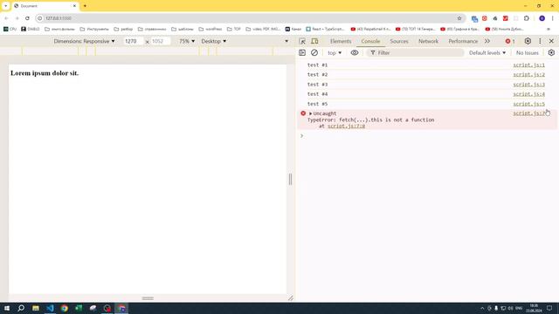The image size is (559, 314).
Task: Open console settings gear icon
Action: (x=551, y=52)
